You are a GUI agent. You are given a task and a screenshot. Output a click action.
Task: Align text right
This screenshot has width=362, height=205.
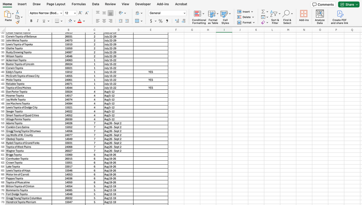(x=111, y=21)
